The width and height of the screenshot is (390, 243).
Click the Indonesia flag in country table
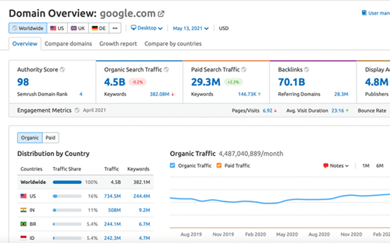click(23, 238)
